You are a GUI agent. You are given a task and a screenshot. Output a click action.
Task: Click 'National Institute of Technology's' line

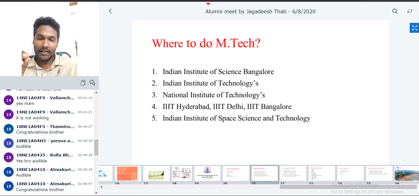point(214,95)
